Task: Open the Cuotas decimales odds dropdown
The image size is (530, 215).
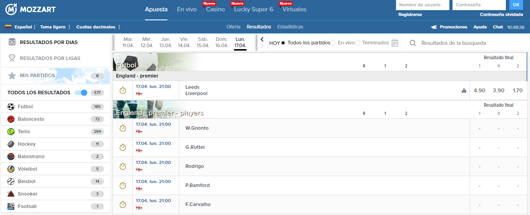Action: 98,27
